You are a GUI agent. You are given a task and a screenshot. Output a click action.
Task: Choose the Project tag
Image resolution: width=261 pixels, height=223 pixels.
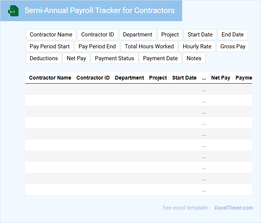point(170,35)
